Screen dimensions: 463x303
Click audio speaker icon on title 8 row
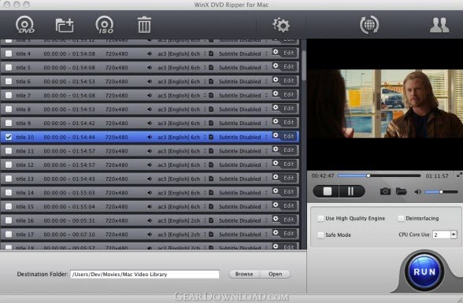pyautogui.click(x=150, y=109)
